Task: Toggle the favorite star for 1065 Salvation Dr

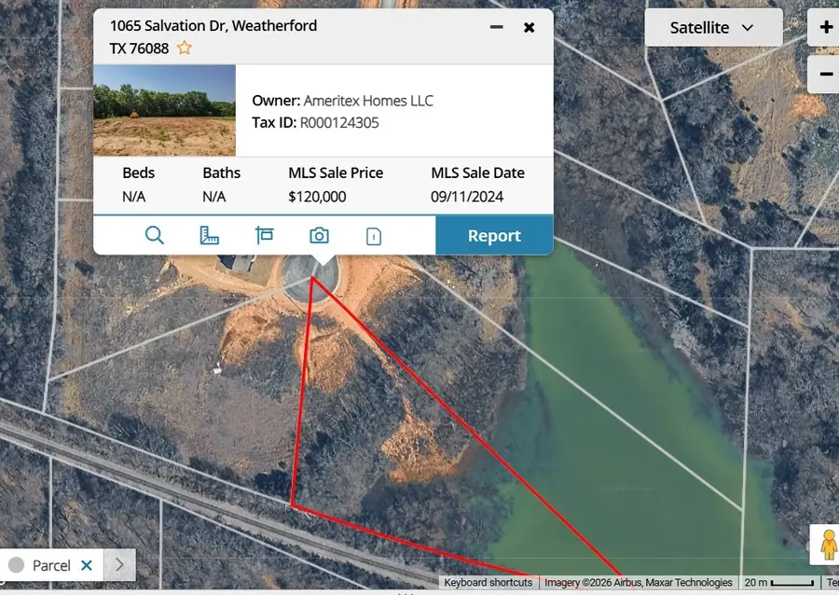Action: (185, 48)
